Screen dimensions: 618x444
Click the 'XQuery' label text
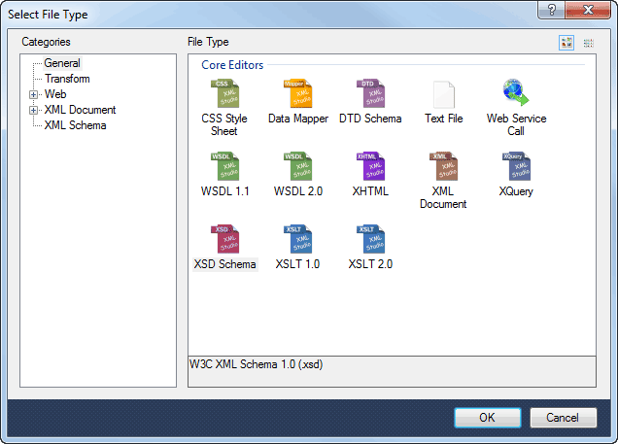coord(516,191)
